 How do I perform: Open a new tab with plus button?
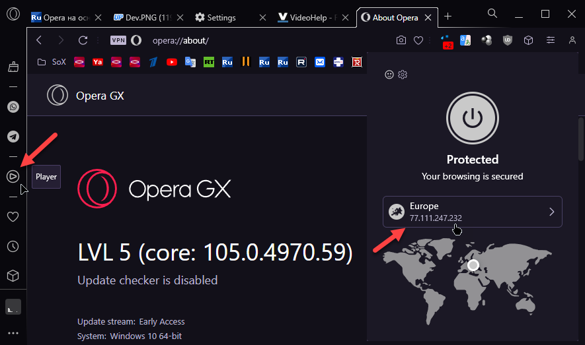pos(448,16)
